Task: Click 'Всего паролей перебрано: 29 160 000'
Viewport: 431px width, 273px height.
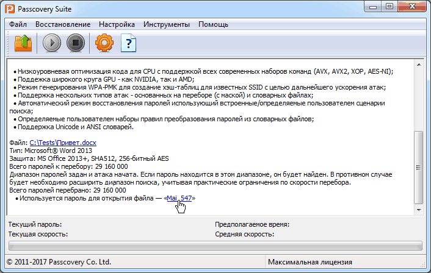Action: tap(68, 190)
